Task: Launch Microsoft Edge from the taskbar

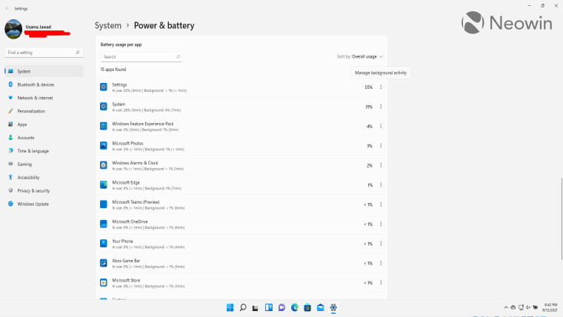Action: 294,307
